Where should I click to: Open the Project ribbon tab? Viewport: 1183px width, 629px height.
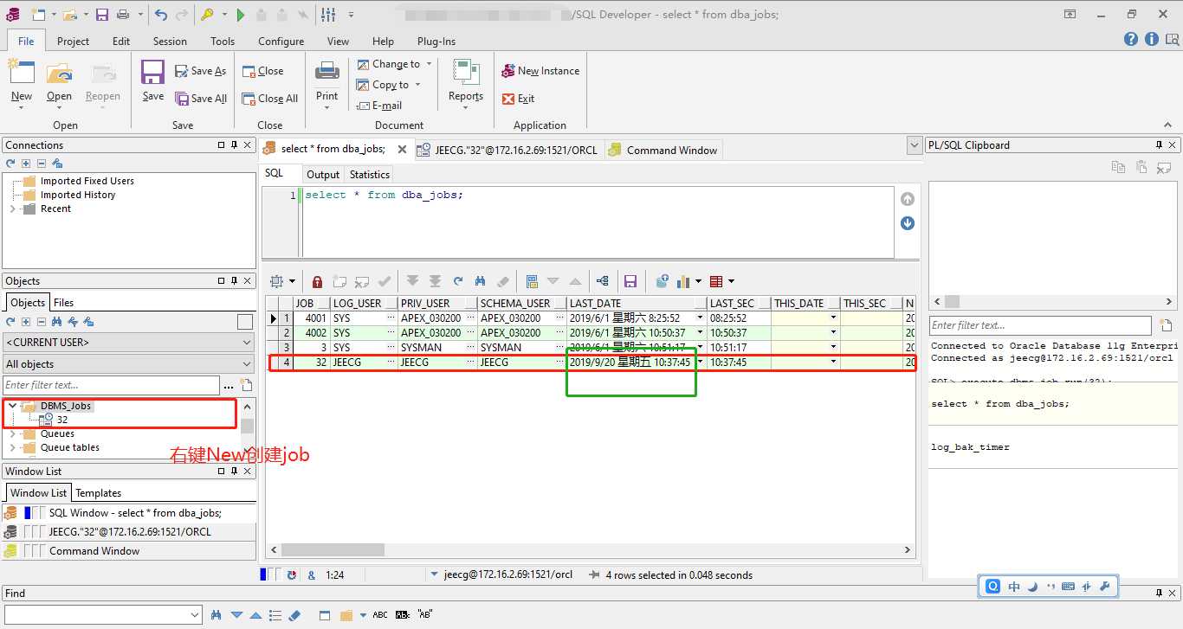click(73, 41)
